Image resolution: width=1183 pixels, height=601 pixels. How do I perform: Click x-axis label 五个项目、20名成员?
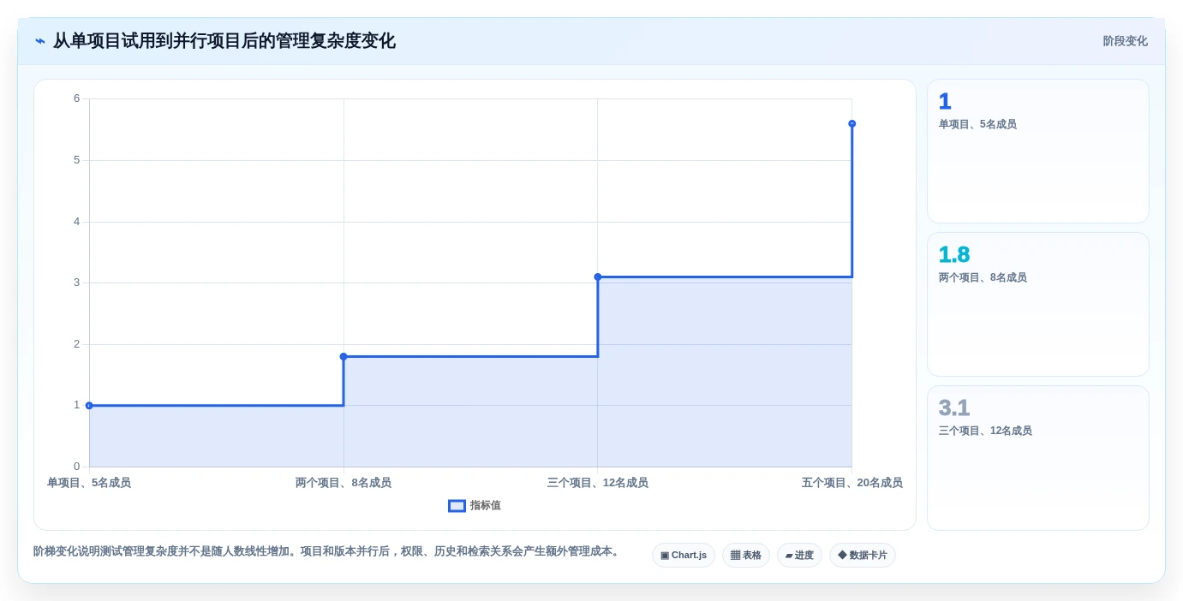(852, 483)
